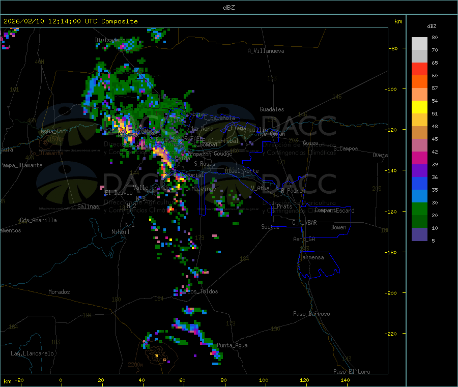Select the 'Soitue' place label

(270, 227)
